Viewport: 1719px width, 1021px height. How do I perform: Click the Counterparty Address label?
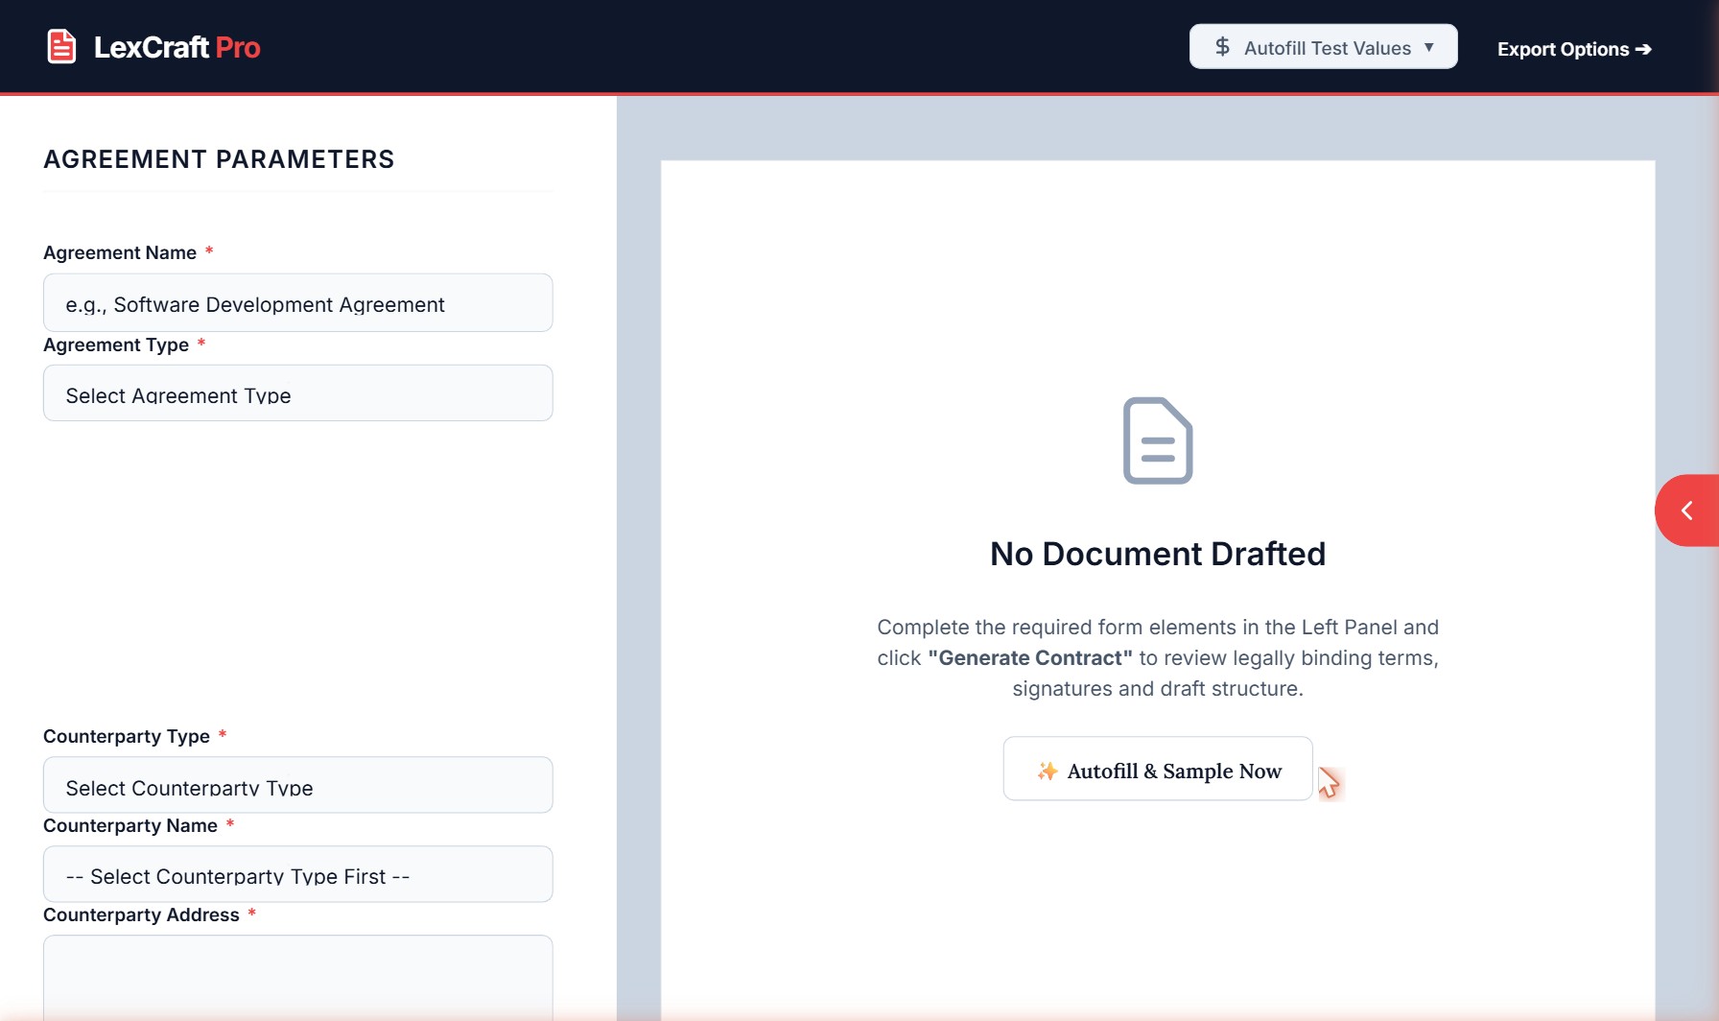(x=141, y=914)
